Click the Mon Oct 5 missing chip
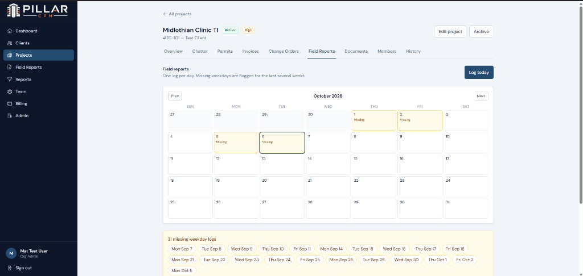Screen dimensions: 583x276 click(182, 270)
